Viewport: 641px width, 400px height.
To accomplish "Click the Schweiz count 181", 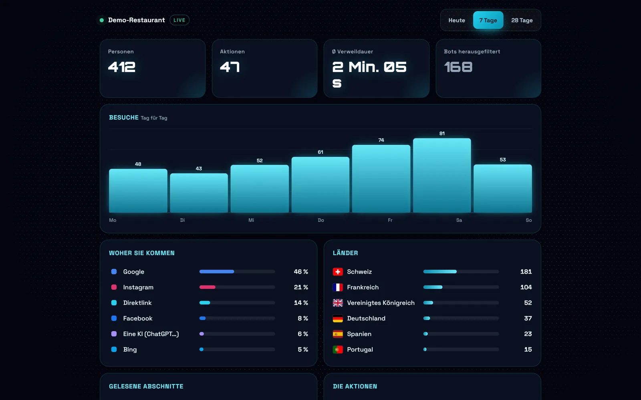I will click(x=526, y=272).
